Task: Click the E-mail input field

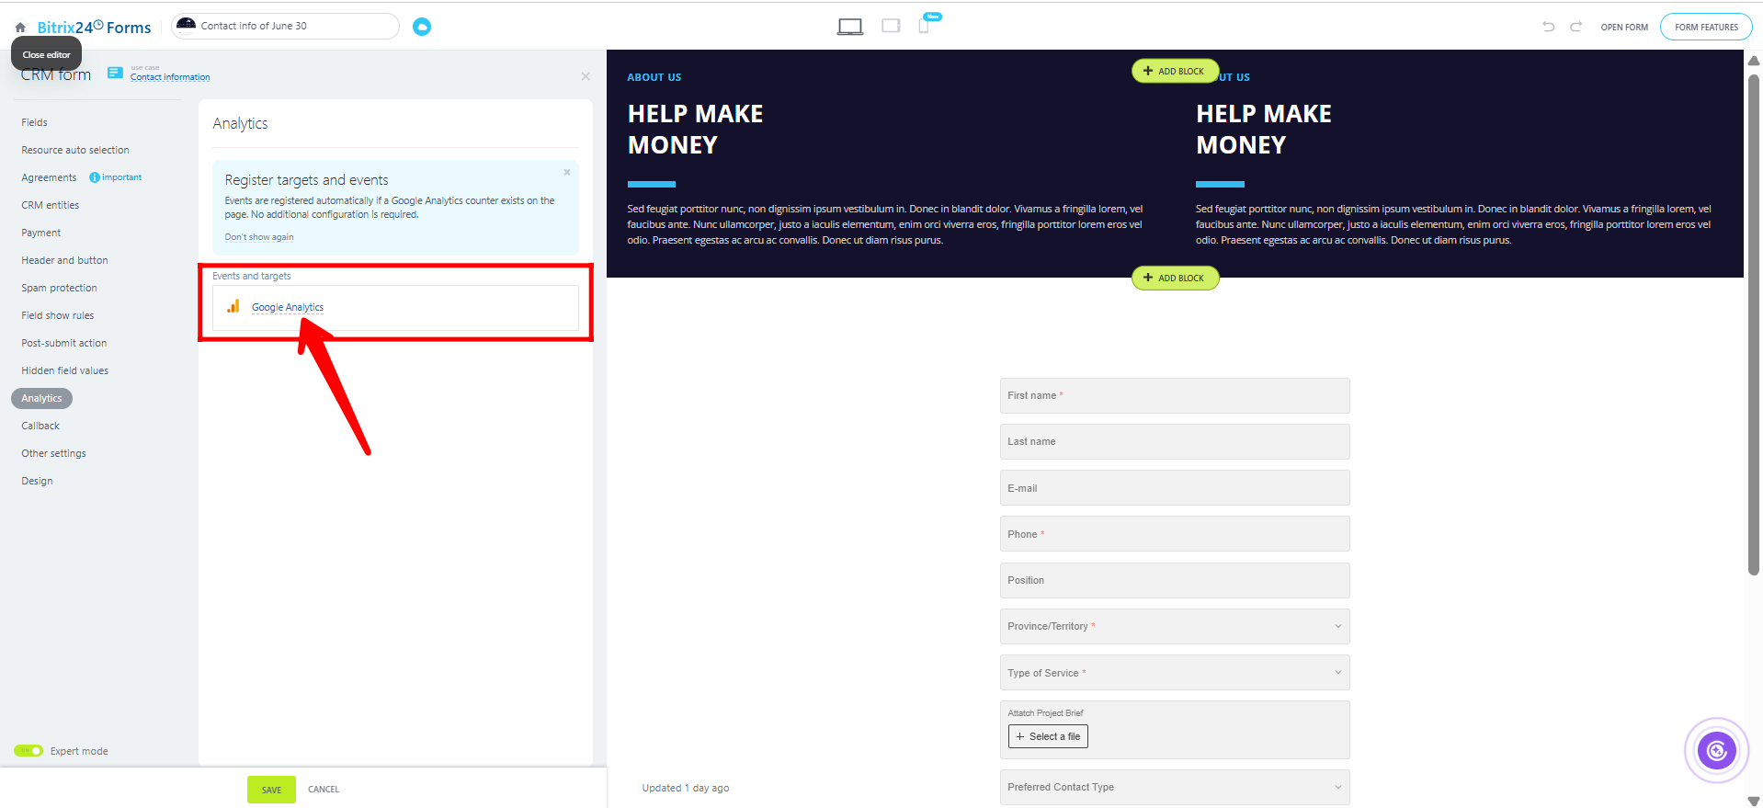Action: pos(1175,488)
